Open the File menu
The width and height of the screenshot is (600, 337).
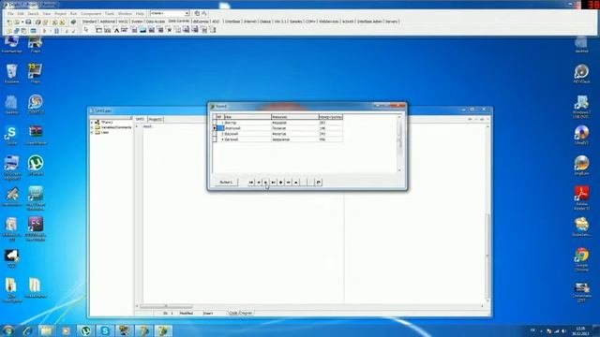coord(10,13)
